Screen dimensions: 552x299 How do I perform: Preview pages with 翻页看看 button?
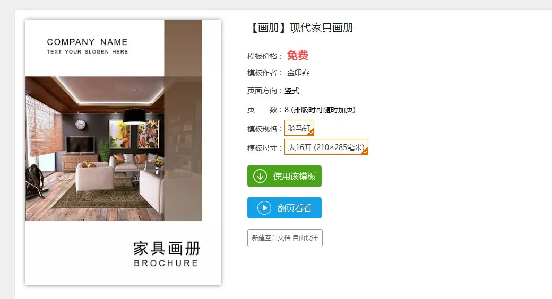[x=284, y=208]
